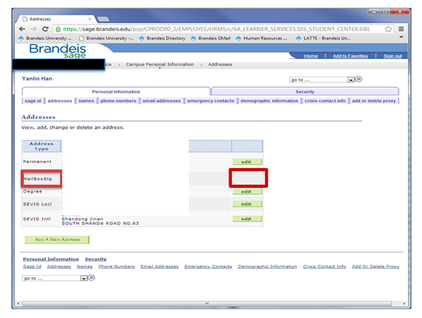This screenshot has width=422, height=318.
Task: Switch to the Personal Information tab
Action: [116, 91]
